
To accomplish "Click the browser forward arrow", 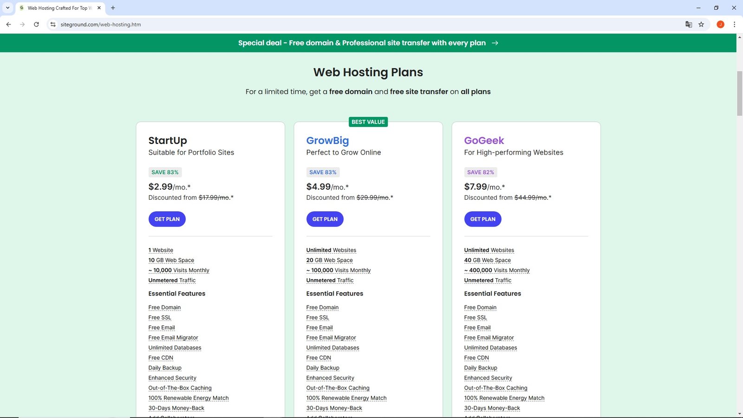I will click(x=22, y=24).
